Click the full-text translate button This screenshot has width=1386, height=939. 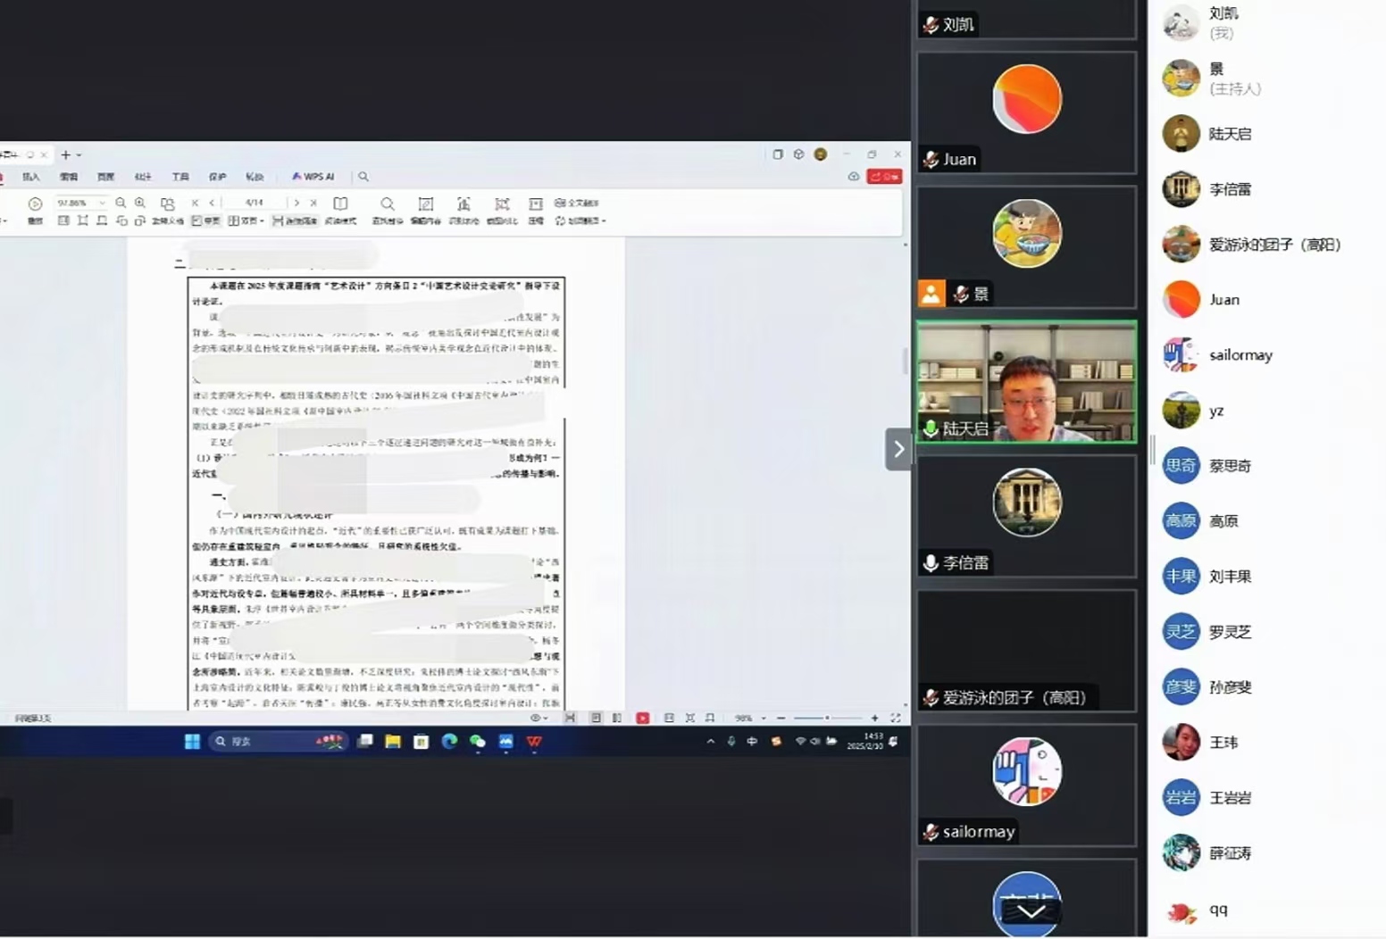577,204
